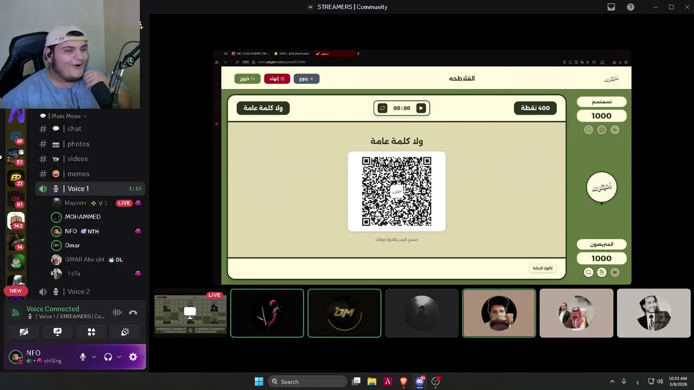The image size is (694, 390).
Task: Open server with 57 notification badge
Action: 16,157
